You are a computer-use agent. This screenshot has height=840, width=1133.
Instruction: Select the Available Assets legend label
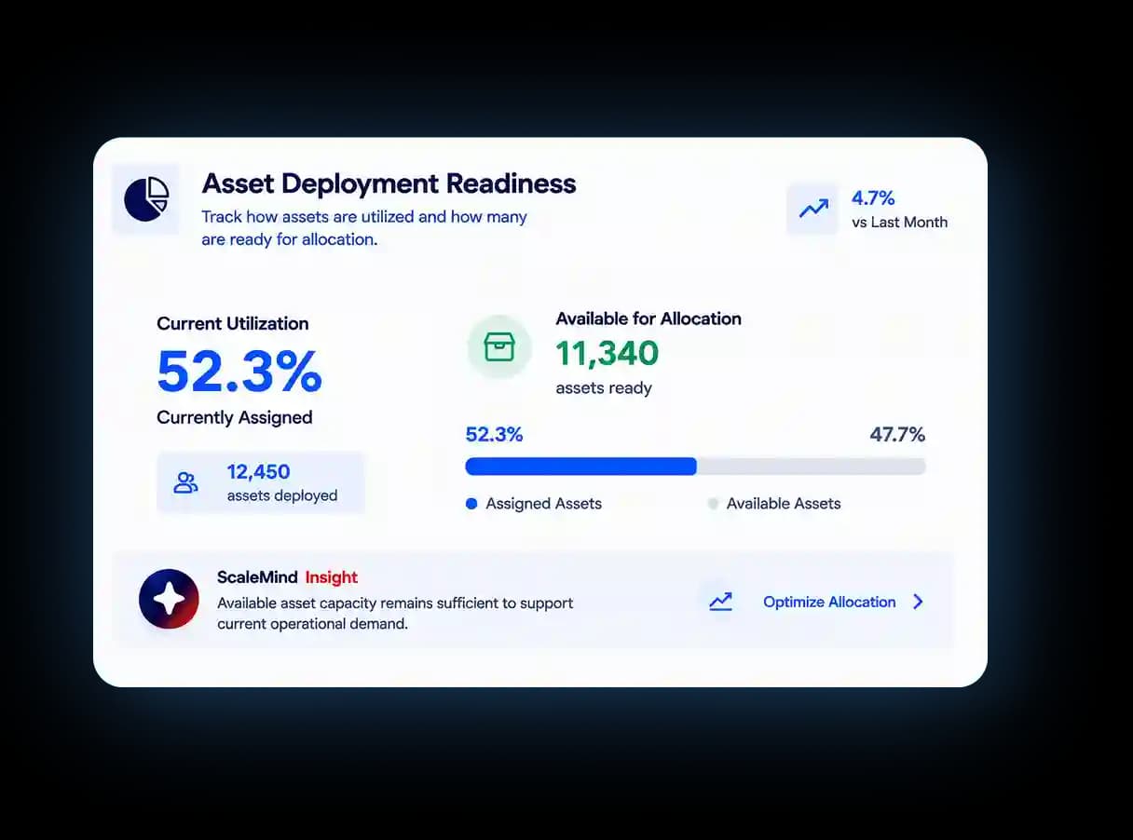[784, 504]
